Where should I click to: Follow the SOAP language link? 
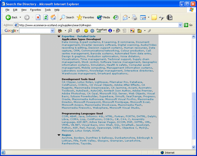pos(96,131)
